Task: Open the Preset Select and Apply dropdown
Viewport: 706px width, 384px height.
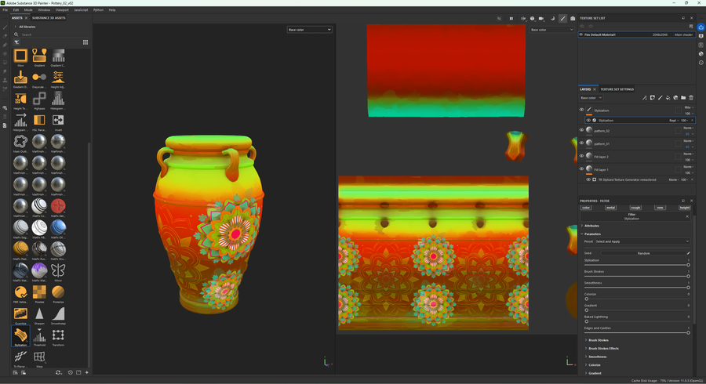Action: (642, 241)
